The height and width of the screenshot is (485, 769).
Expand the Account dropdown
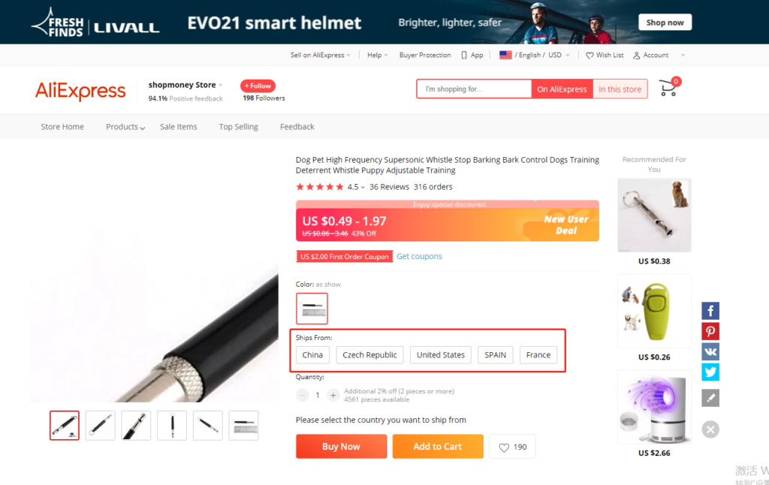tap(659, 55)
